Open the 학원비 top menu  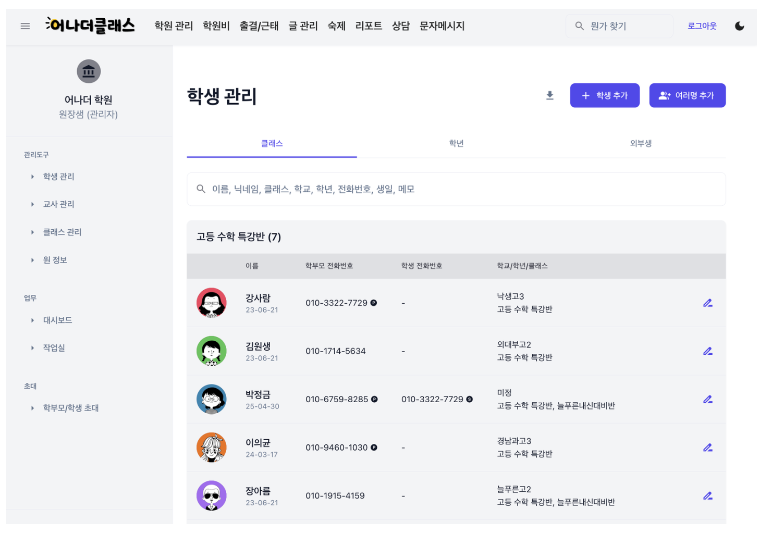click(x=216, y=26)
